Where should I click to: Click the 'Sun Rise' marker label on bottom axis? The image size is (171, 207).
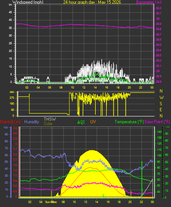coord(51,202)
